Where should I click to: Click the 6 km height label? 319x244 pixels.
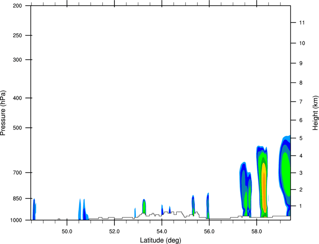[301, 120]
